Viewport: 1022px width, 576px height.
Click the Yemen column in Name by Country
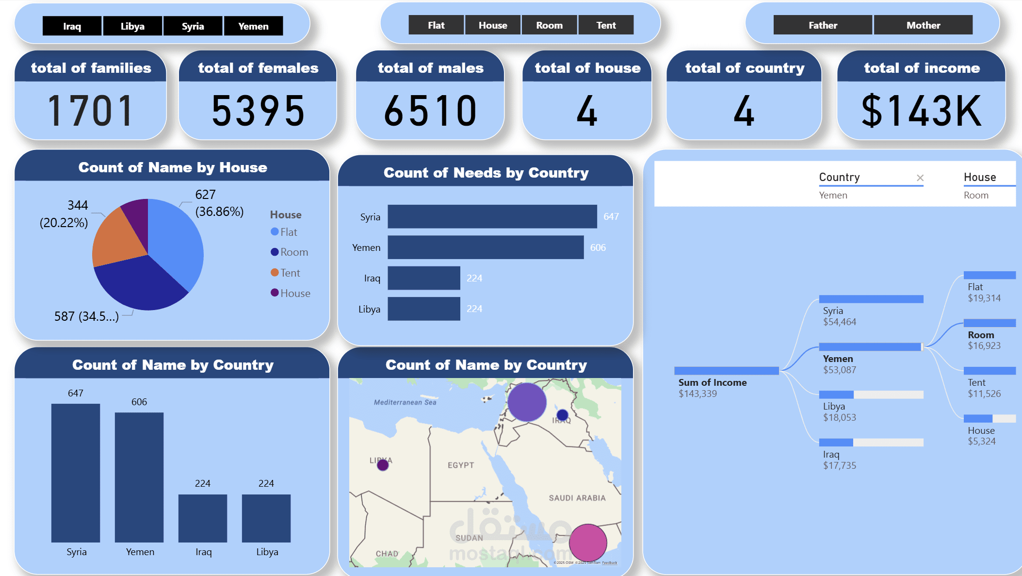(139, 477)
